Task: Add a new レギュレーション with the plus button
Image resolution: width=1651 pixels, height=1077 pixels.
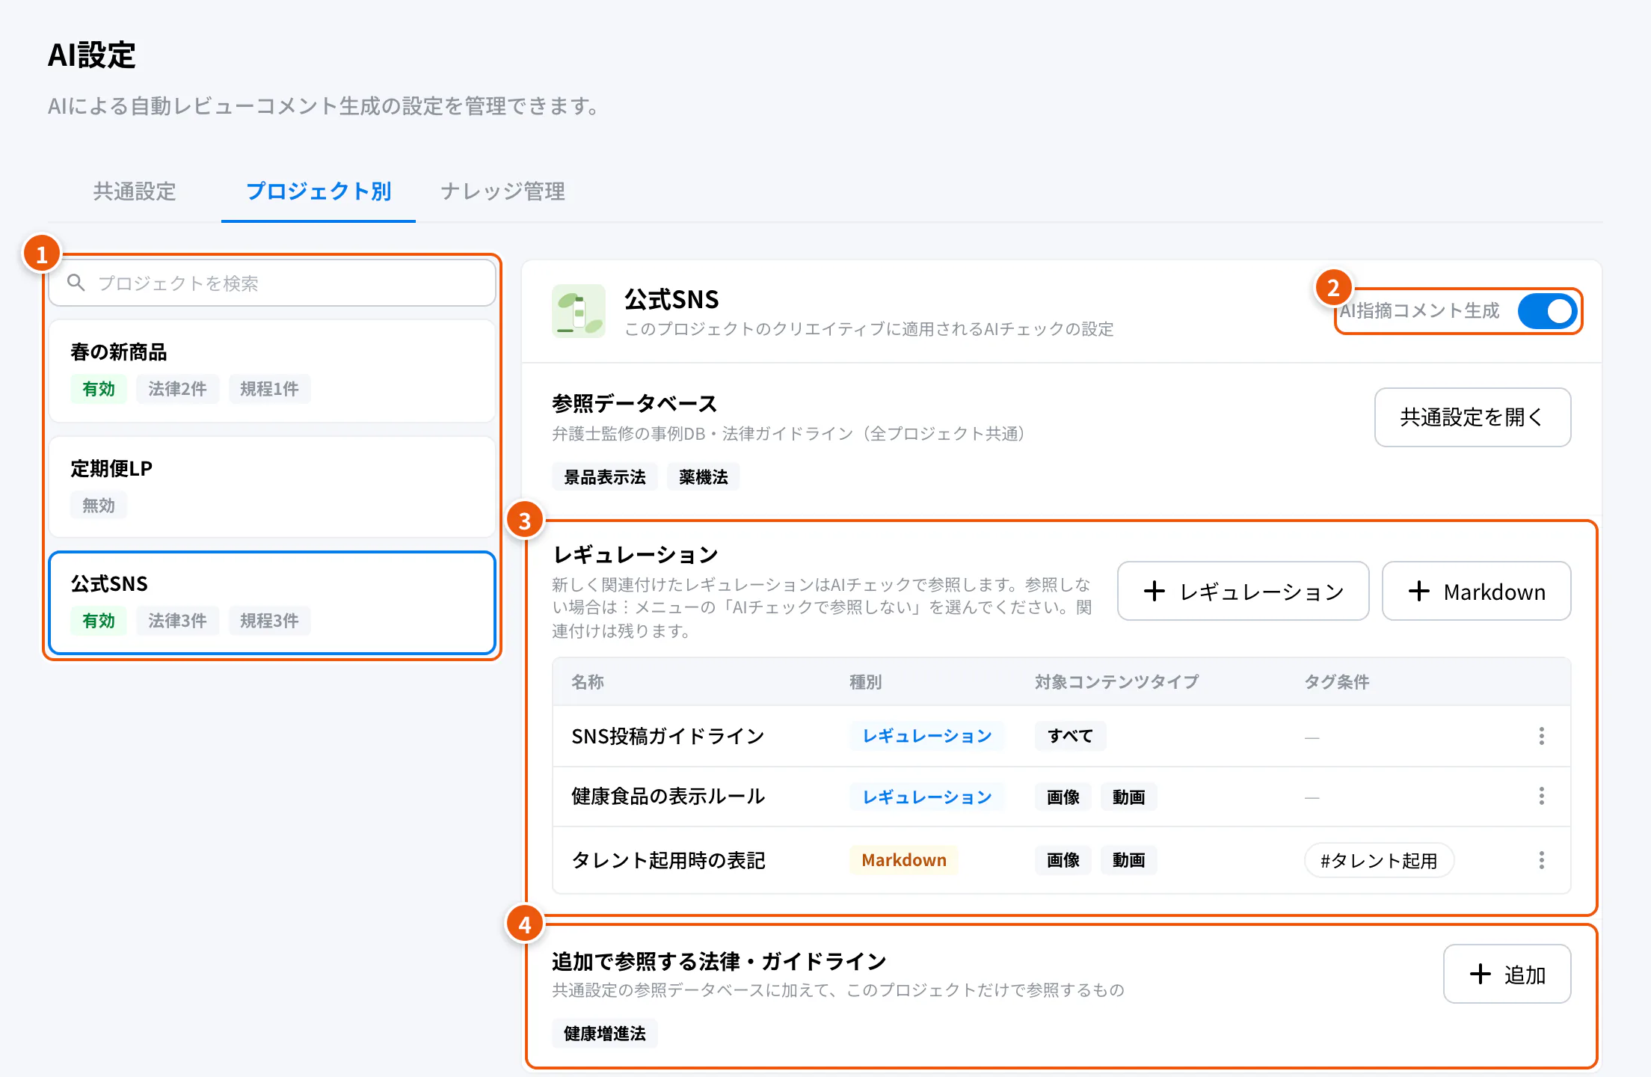Action: [x=1243, y=591]
